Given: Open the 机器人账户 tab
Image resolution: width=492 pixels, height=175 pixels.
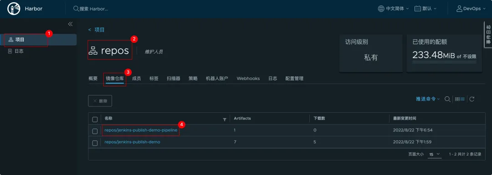Looking at the screenshot, I should (x=217, y=79).
